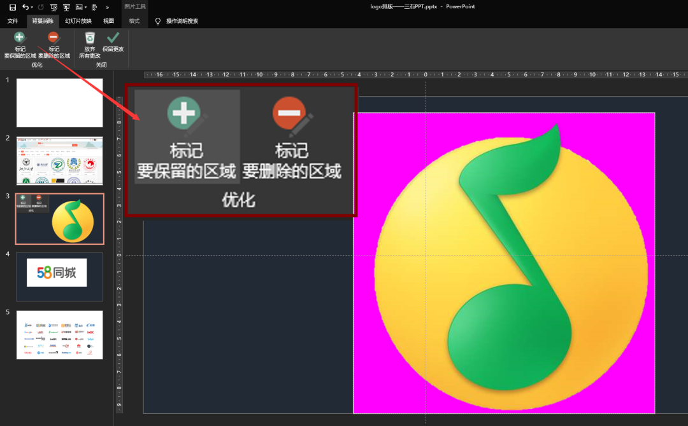The image size is (688, 426).
Task: Select 标记要删除的区域 tool in ribbon
Action: [54, 45]
